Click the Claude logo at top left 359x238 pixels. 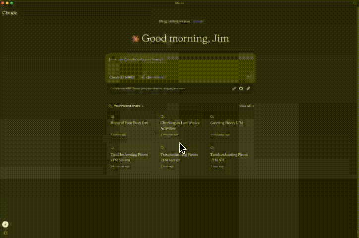[x=10, y=13]
